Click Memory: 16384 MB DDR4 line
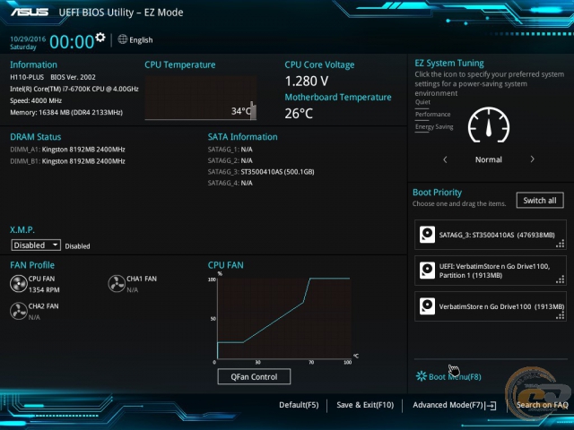The height and width of the screenshot is (430, 574). [x=66, y=112]
